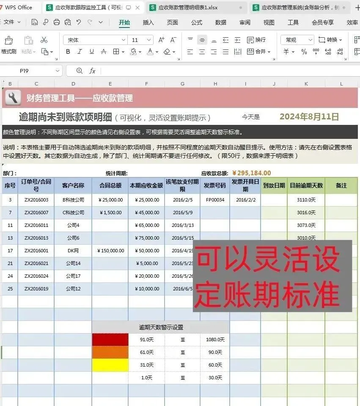Screen dimensions: 360x406
Task: Open the quick access toolbar more dropdown
Action: click(101, 22)
